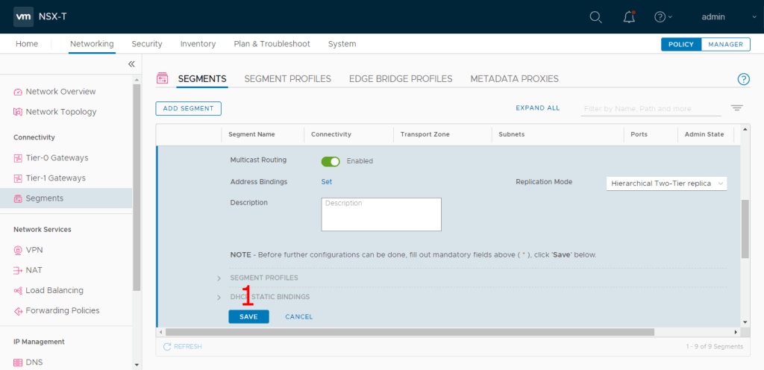Image resolution: width=764 pixels, height=370 pixels.
Task: Open the Replication Mode dropdown
Action: [666, 183]
